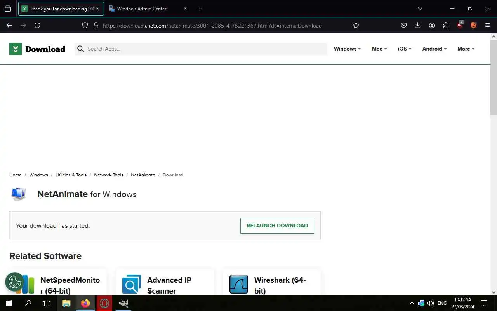
Task: Switch to the Windows Admin Center tab
Action: [x=142, y=9]
